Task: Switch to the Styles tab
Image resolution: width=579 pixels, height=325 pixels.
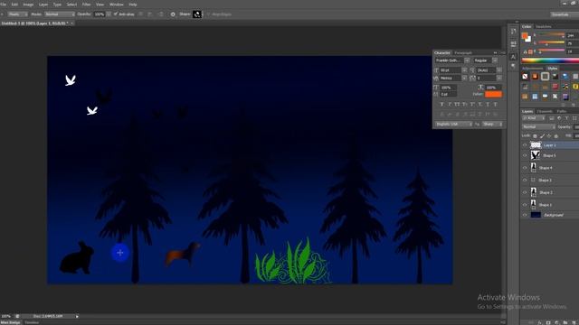Action: [553, 69]
